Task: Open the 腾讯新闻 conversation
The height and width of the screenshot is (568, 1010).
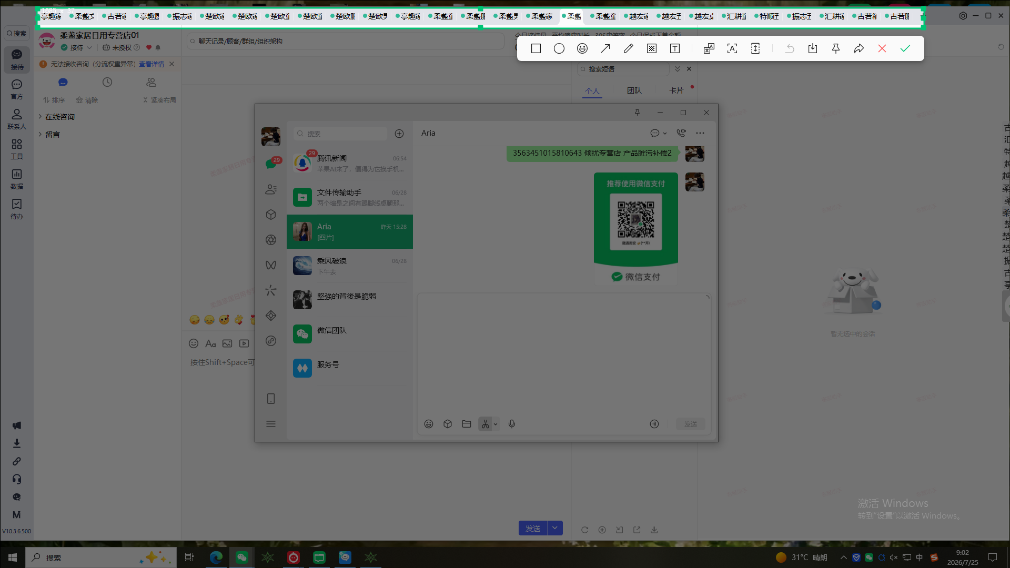Action: click(350, 163)
